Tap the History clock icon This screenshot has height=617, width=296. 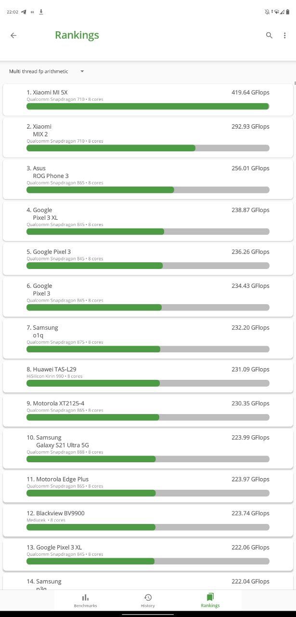pos(148,597)
